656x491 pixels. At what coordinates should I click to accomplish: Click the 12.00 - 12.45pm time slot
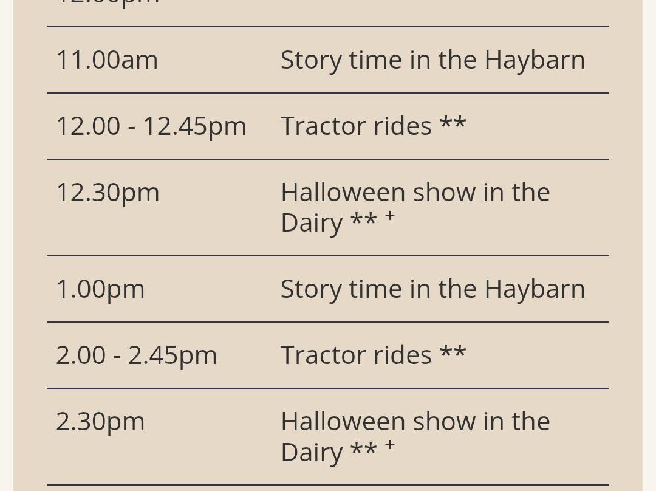click(151, 126)
